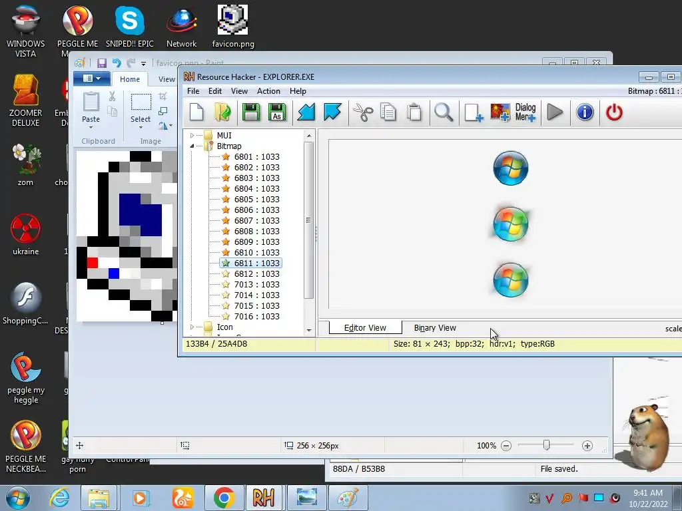Collapse the Bitmap tree node
The image size is (682, 511).
tap(192, 146)
